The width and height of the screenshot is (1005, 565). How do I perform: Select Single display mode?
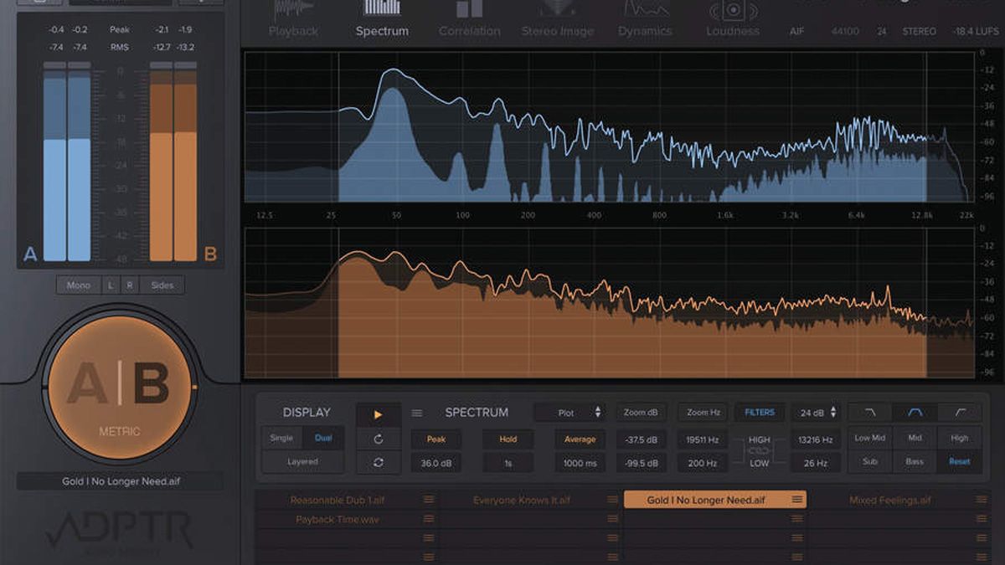(281, 438)
